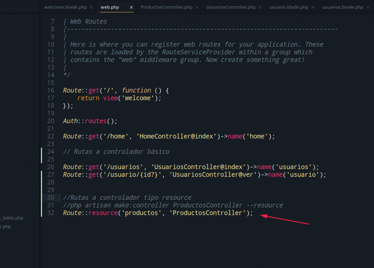
Task: Close the UsuariosController.php tab
Action: 260,7
